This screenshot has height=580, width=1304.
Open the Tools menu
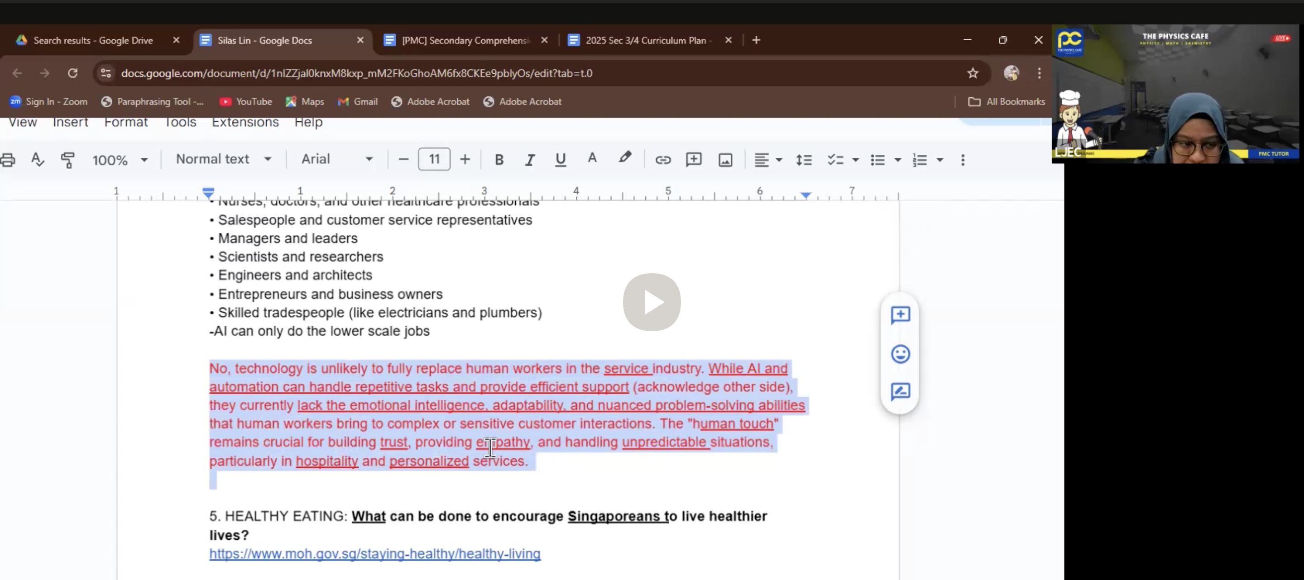(180, 122)
